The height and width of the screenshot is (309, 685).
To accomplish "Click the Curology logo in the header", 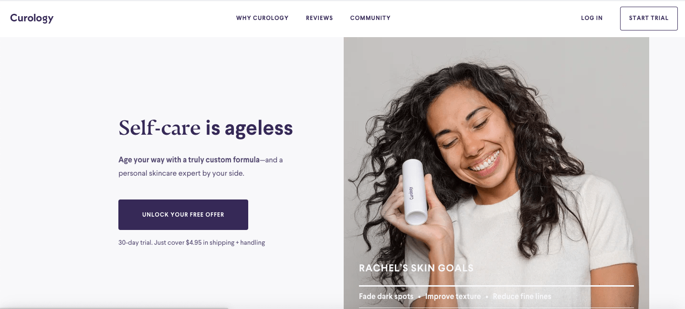I will click(x=32, y=18).
